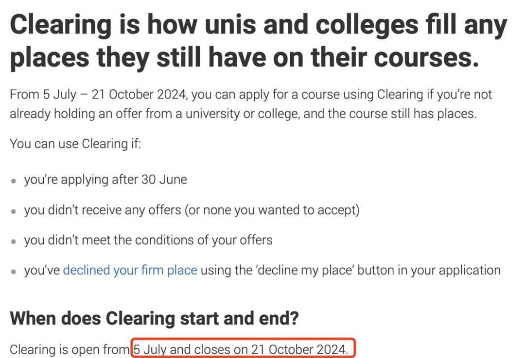Image resolution: width=525 pixels, height=358 pixels.
Task: Select the bullet text 'you didn't meet the conditions of your offers'
Action: 148,240
